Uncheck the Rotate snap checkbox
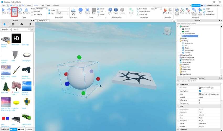This screenshot has height=131, width=223. coord(49,10)
